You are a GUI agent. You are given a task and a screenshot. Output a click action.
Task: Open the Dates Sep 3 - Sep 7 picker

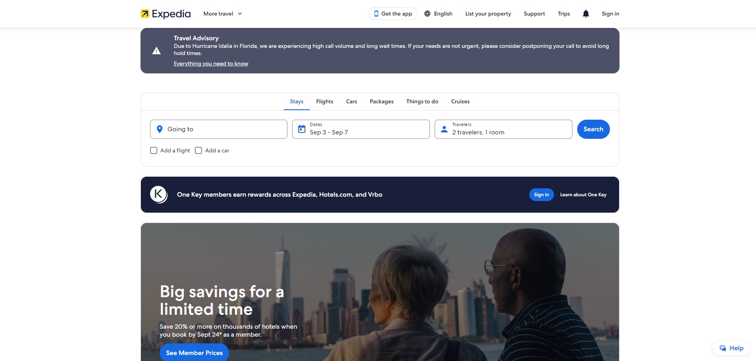click(x=361, y=129)
